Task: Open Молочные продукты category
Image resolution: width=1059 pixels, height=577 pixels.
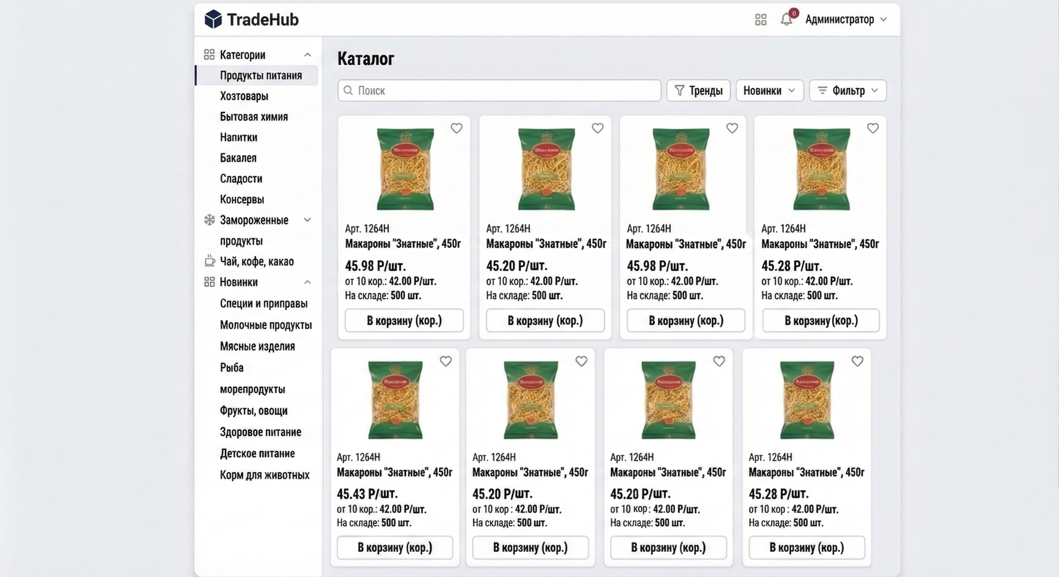Action: [266, 325]
